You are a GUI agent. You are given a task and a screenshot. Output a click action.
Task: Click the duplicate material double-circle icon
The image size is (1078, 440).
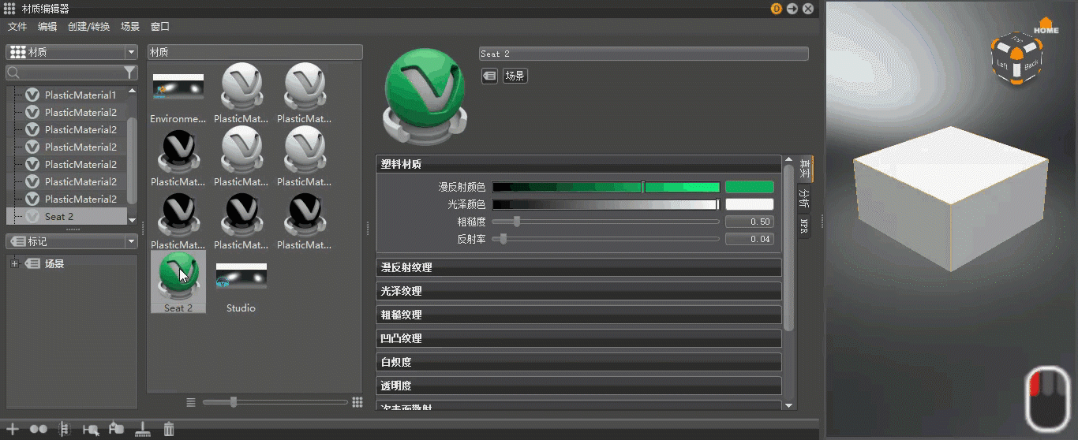pos(38,429)
